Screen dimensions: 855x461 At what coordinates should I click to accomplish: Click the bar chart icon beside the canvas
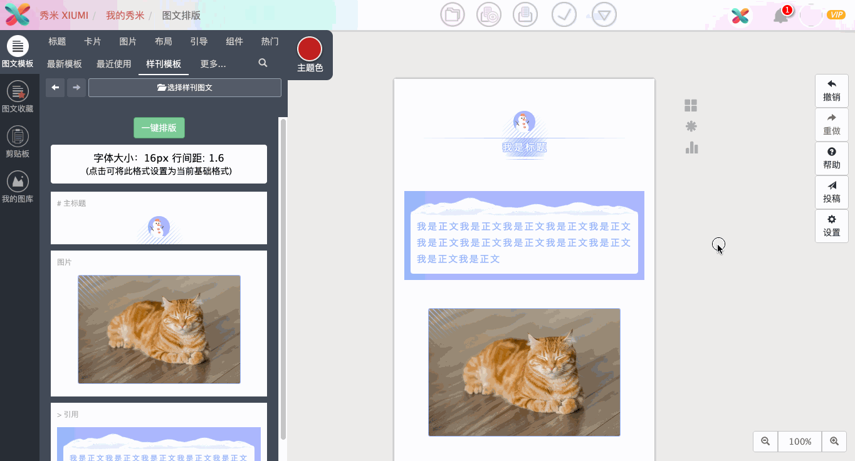coord(691,148)
